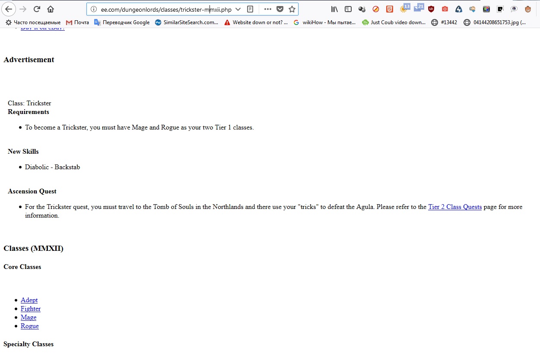Open the 'Just Coub video down...' bookmark
The height and width of the screenshot is (354, 540).
(394, 22)
